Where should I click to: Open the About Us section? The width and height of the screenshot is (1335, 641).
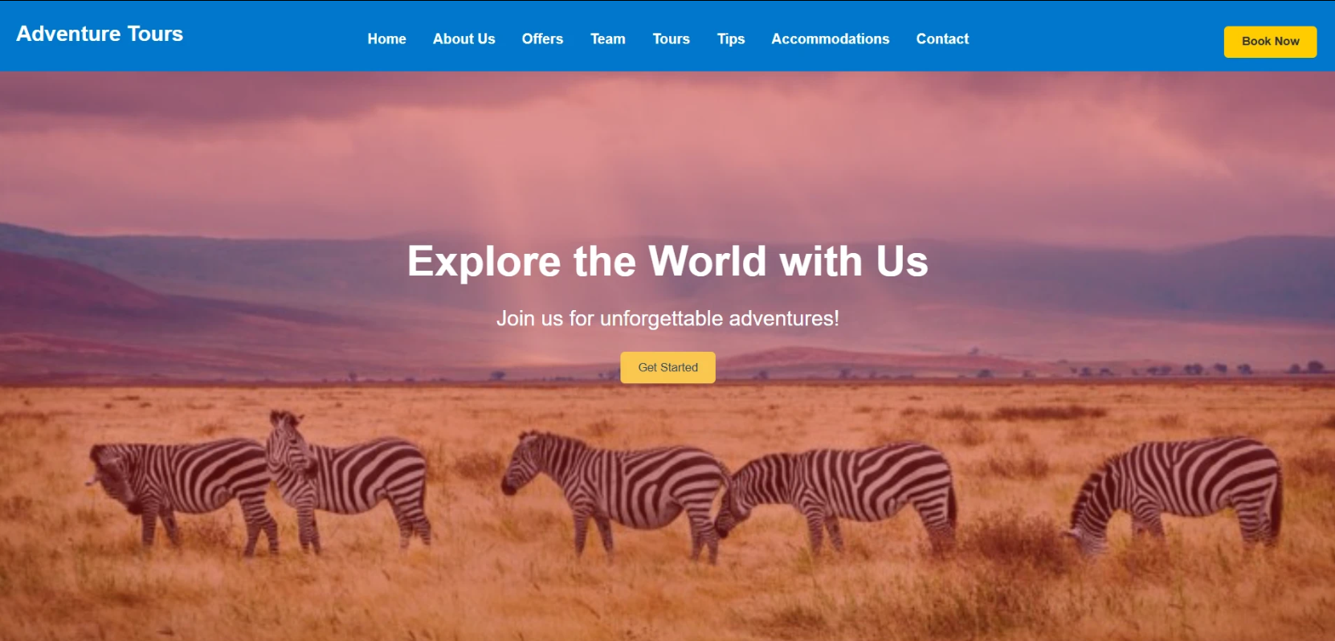coord(463,39)
